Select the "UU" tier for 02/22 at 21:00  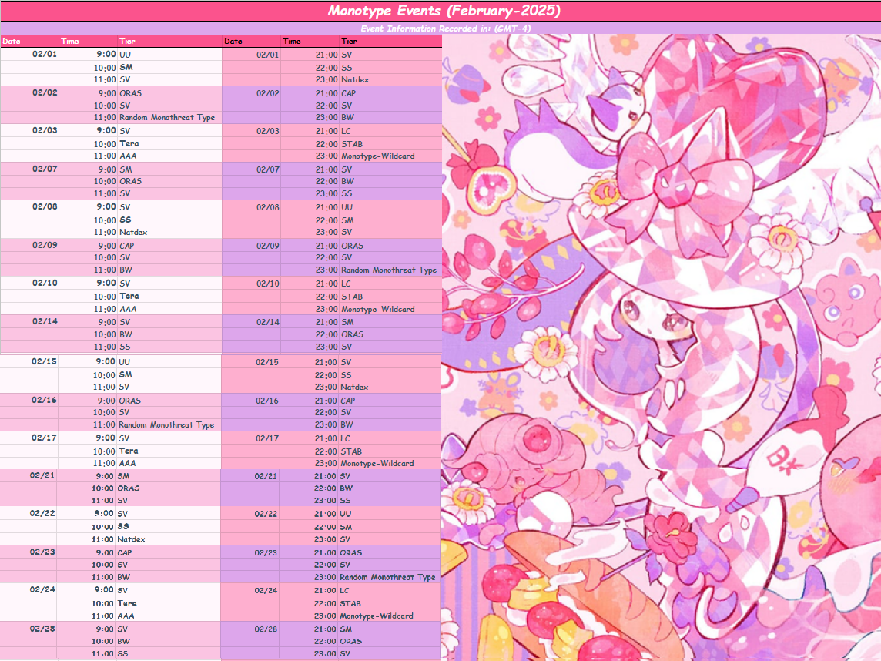(346, 514)
